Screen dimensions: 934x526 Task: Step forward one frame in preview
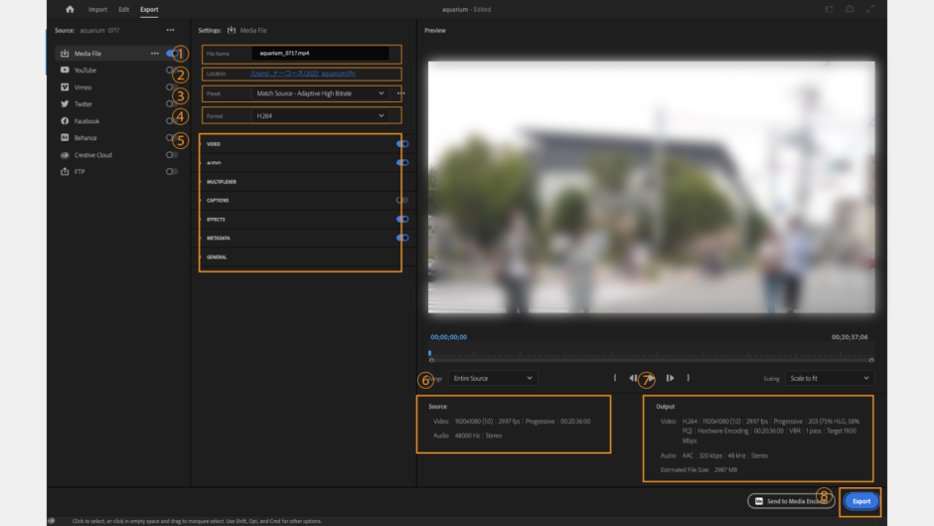coord(671,378)
